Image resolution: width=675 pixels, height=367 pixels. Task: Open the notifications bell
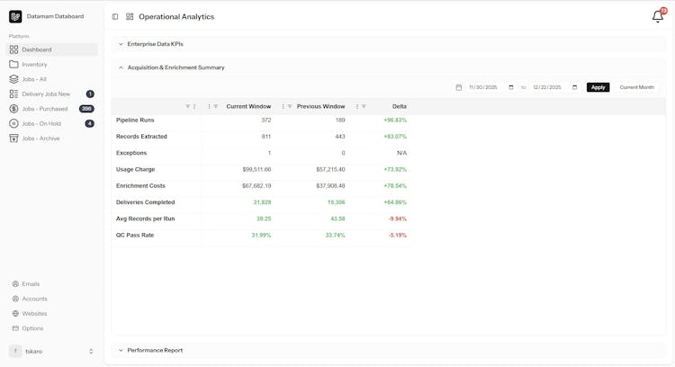[x=658, y=16]
